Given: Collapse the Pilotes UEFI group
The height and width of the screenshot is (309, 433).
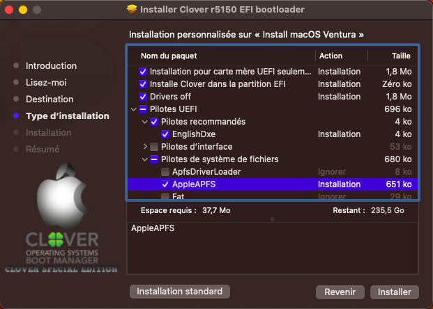Looking at the screenshot, I should (134, 109).
